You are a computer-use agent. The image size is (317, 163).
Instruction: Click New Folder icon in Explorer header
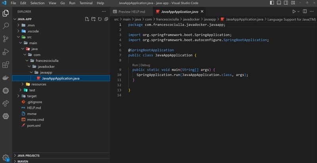tap(93, 19)
